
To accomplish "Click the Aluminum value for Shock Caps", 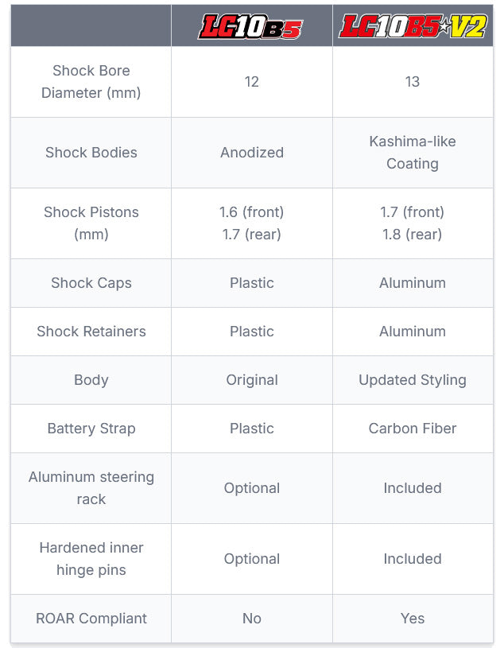I will (413, 283).
